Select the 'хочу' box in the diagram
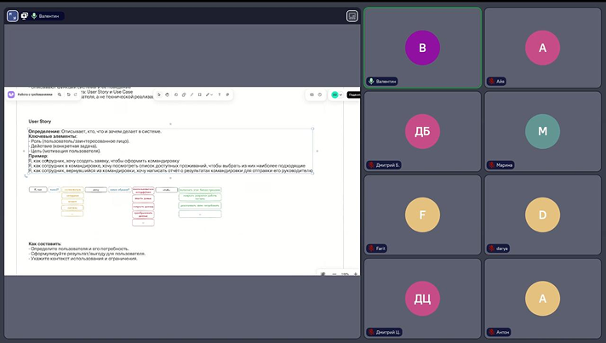Screen dimensions: 606x343 pyautogui.click(x=96, y=190)
